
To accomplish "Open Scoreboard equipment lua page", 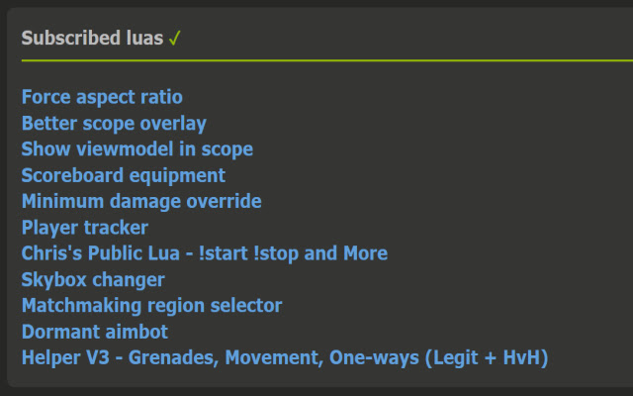I will click(124, 175).
